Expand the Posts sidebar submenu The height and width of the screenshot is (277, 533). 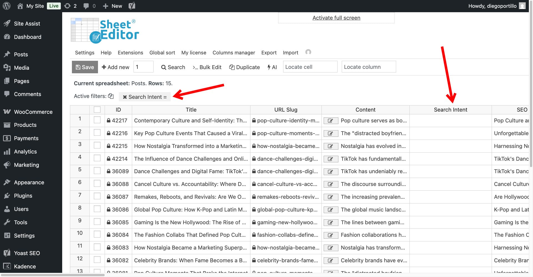coord(21,54)
